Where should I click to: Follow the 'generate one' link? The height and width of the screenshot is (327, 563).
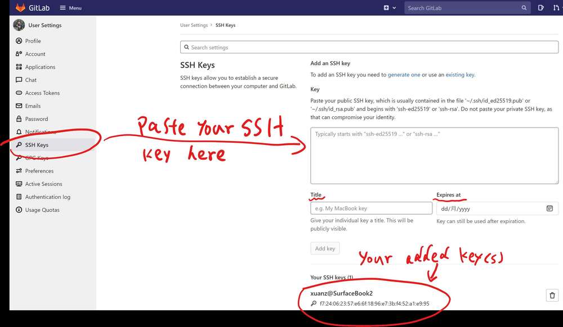tap(404, 75)
